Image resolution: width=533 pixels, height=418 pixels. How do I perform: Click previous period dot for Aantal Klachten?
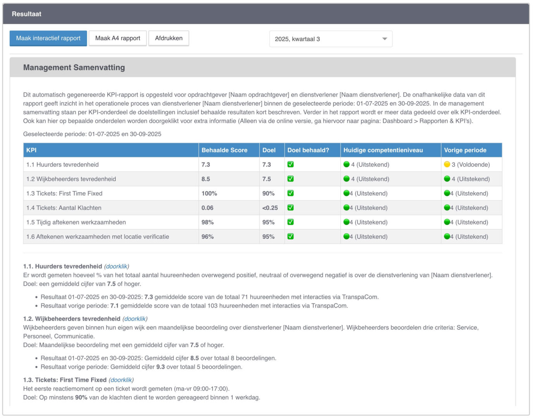coord(447,208)
